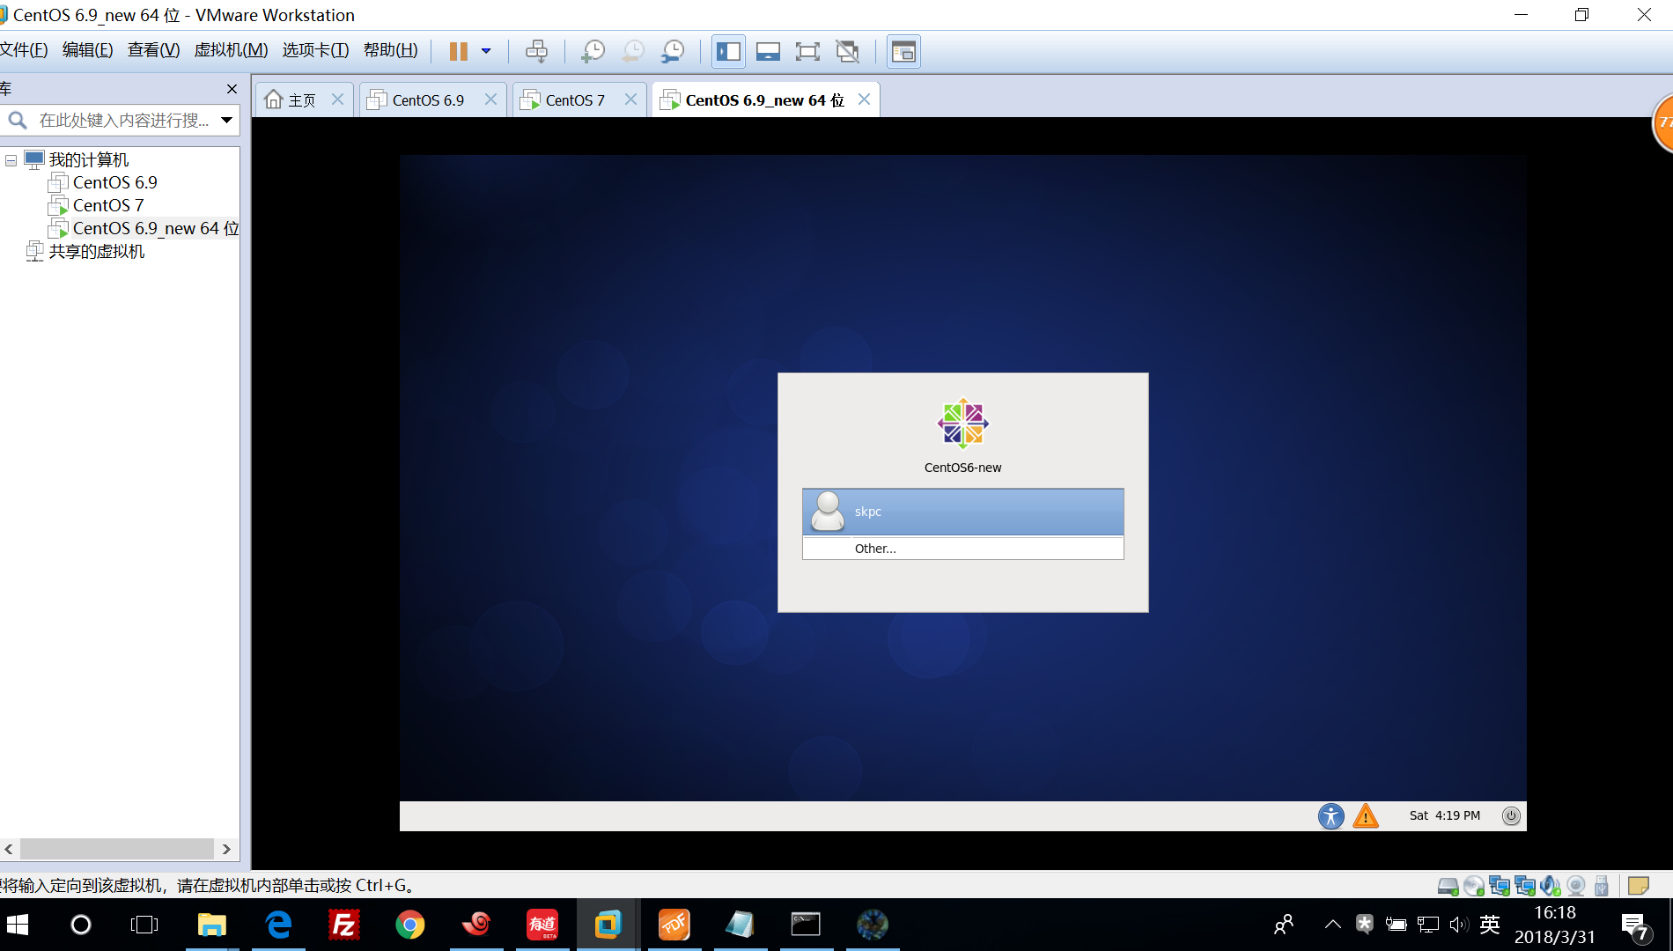Select 我的计算机 in the library tree
Screen dimensions: 1673x951
click(x=88, y=159)
